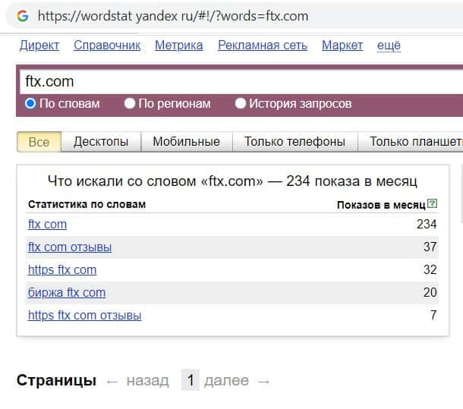
Task: Click the https ftx com отзывы keyword
Action: coord(84,316)
